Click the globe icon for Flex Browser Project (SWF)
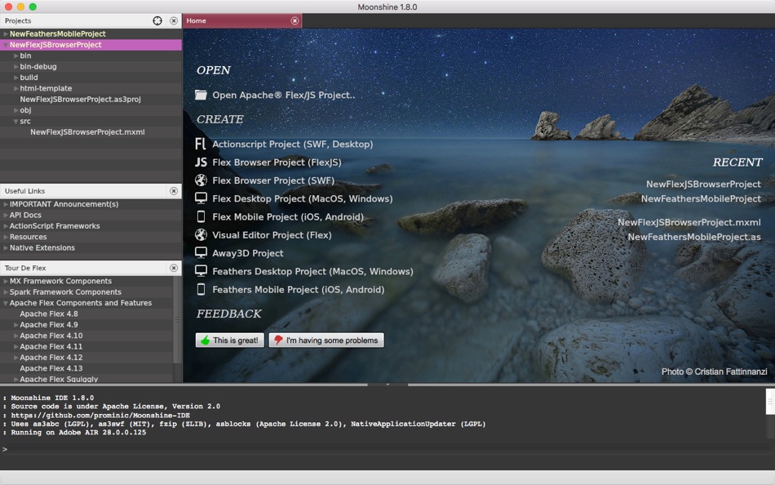 tap(201, 180)
